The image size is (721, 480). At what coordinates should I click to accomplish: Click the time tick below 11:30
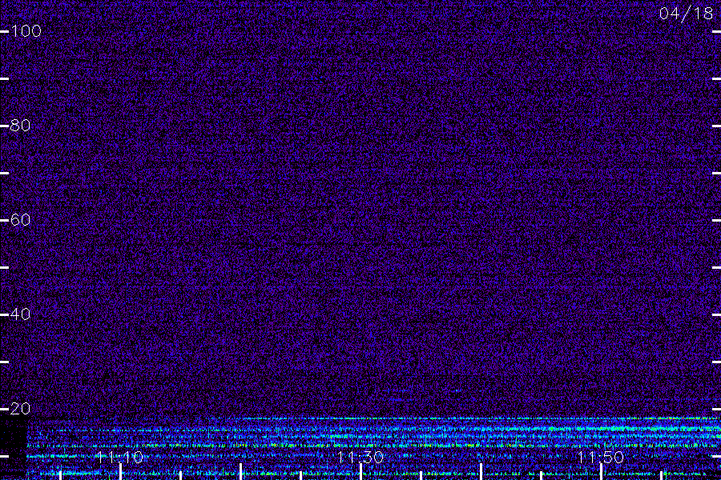pos(361,472)
